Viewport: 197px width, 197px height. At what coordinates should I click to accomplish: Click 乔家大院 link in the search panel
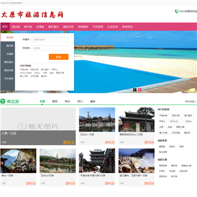[x=34, y=69]
